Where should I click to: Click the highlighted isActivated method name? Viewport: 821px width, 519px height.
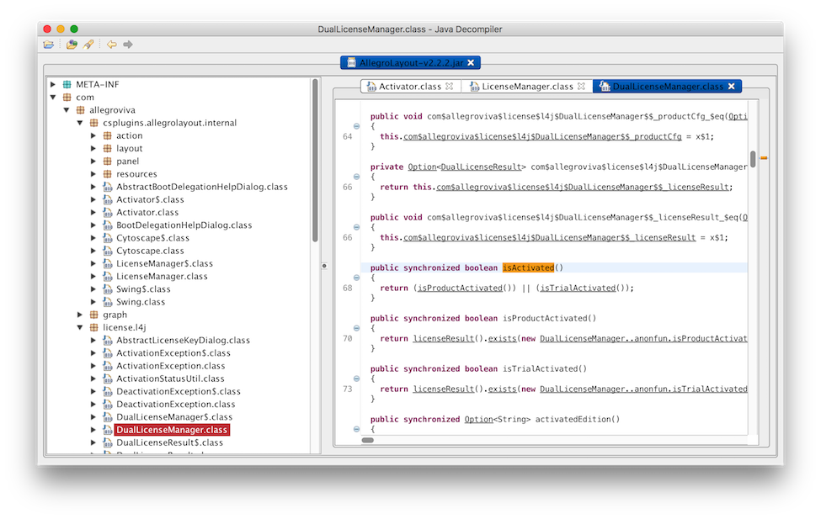528,267
